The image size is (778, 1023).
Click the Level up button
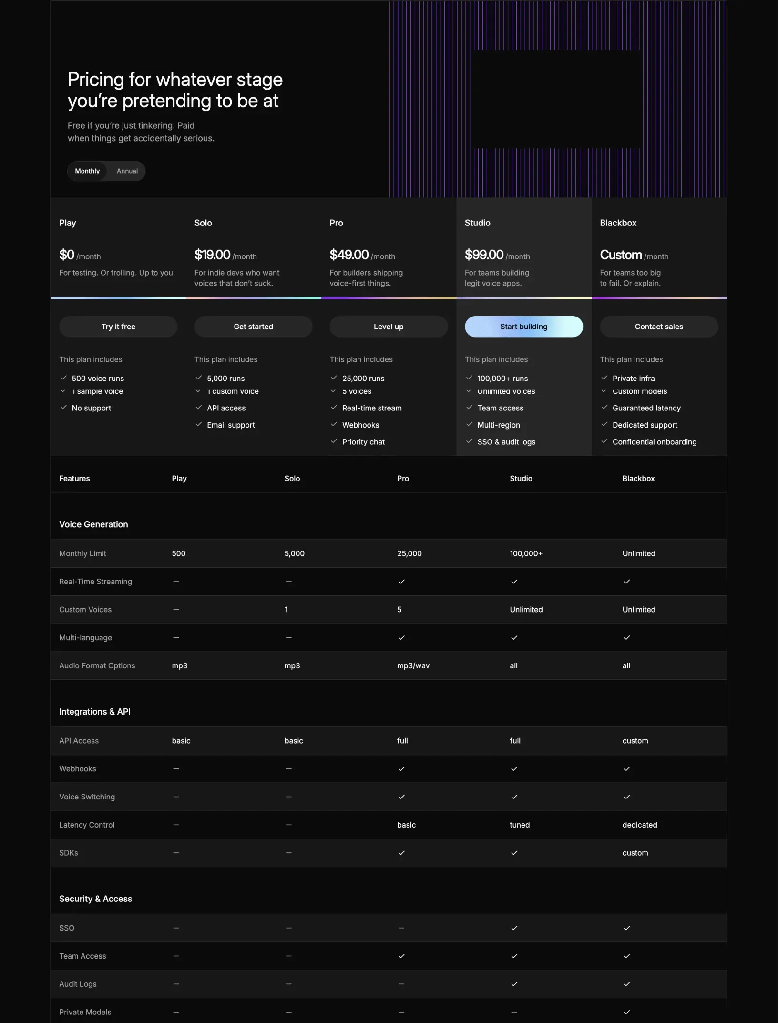point(389,327)
